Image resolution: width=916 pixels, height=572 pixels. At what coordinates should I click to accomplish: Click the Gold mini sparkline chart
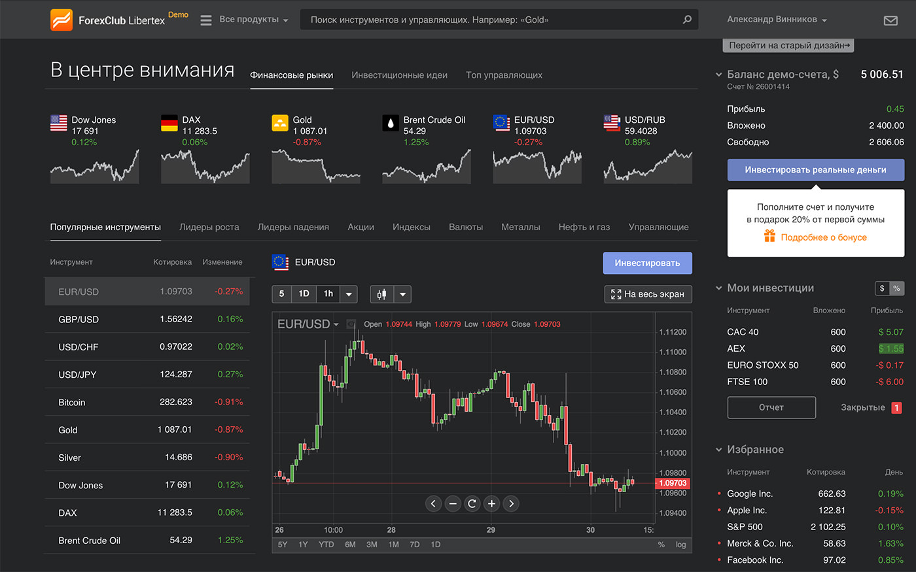(x=316, y=166)
